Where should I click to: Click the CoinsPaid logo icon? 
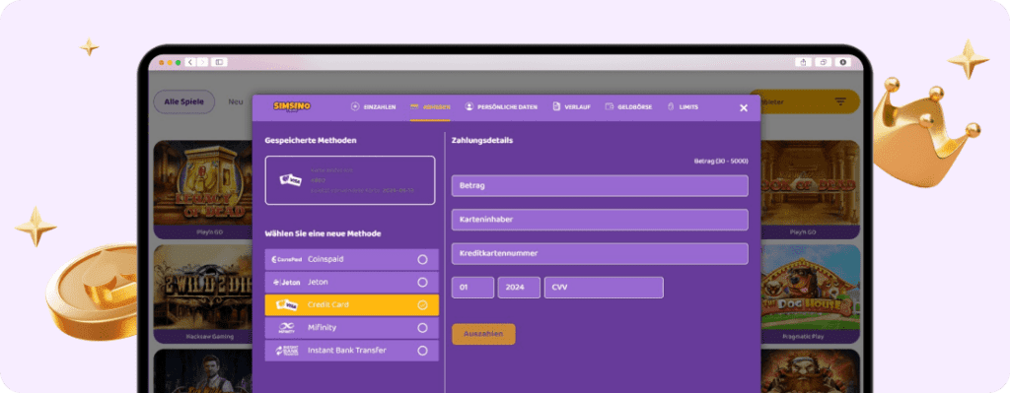click(287, 259)
